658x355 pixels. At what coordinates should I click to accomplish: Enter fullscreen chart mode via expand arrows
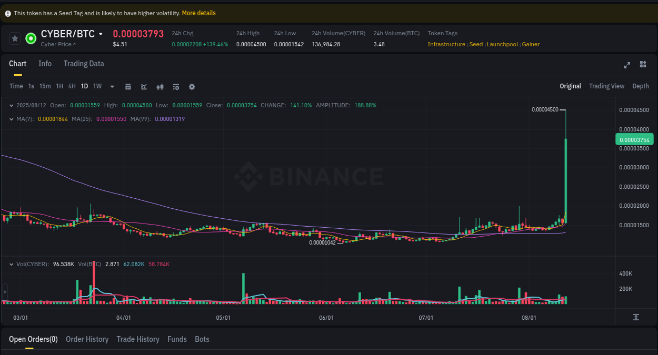point(626,65)
